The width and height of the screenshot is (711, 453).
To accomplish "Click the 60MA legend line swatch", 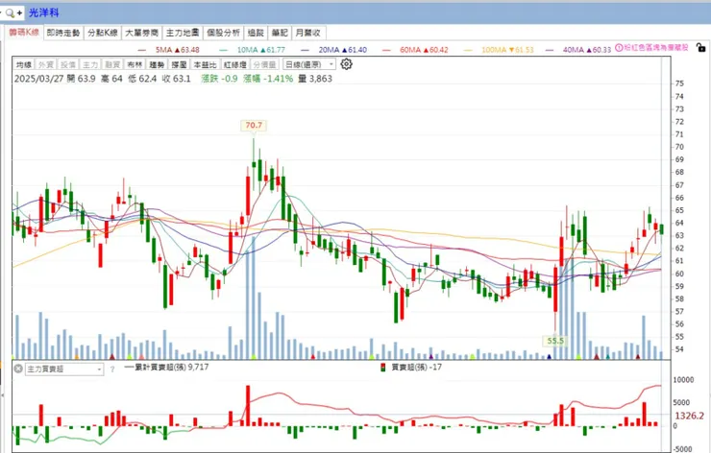I will (386, 50).
